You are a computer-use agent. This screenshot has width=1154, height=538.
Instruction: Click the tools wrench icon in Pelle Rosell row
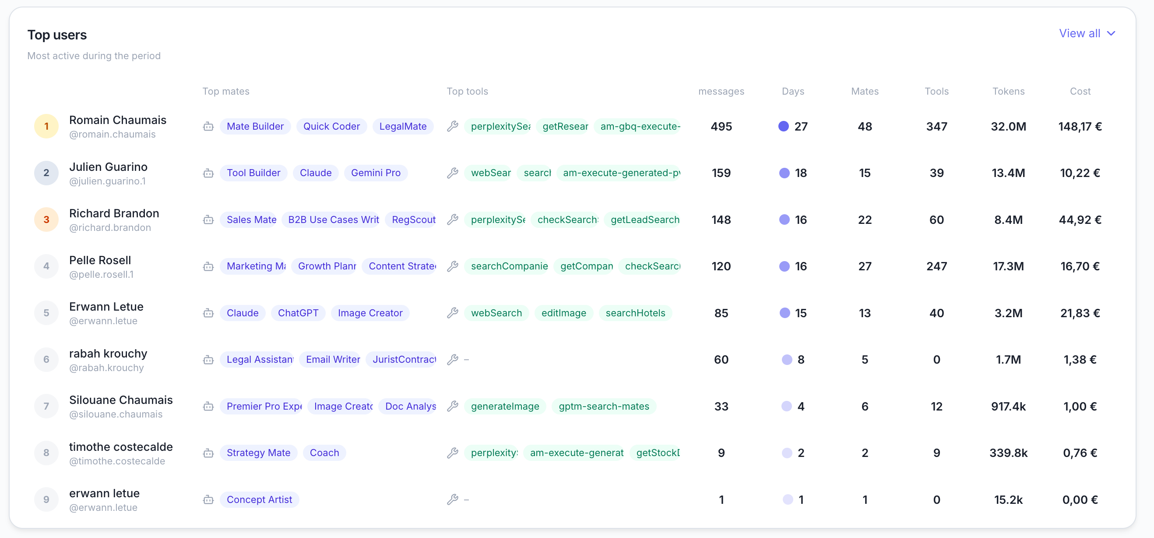[x=453, y=266]
